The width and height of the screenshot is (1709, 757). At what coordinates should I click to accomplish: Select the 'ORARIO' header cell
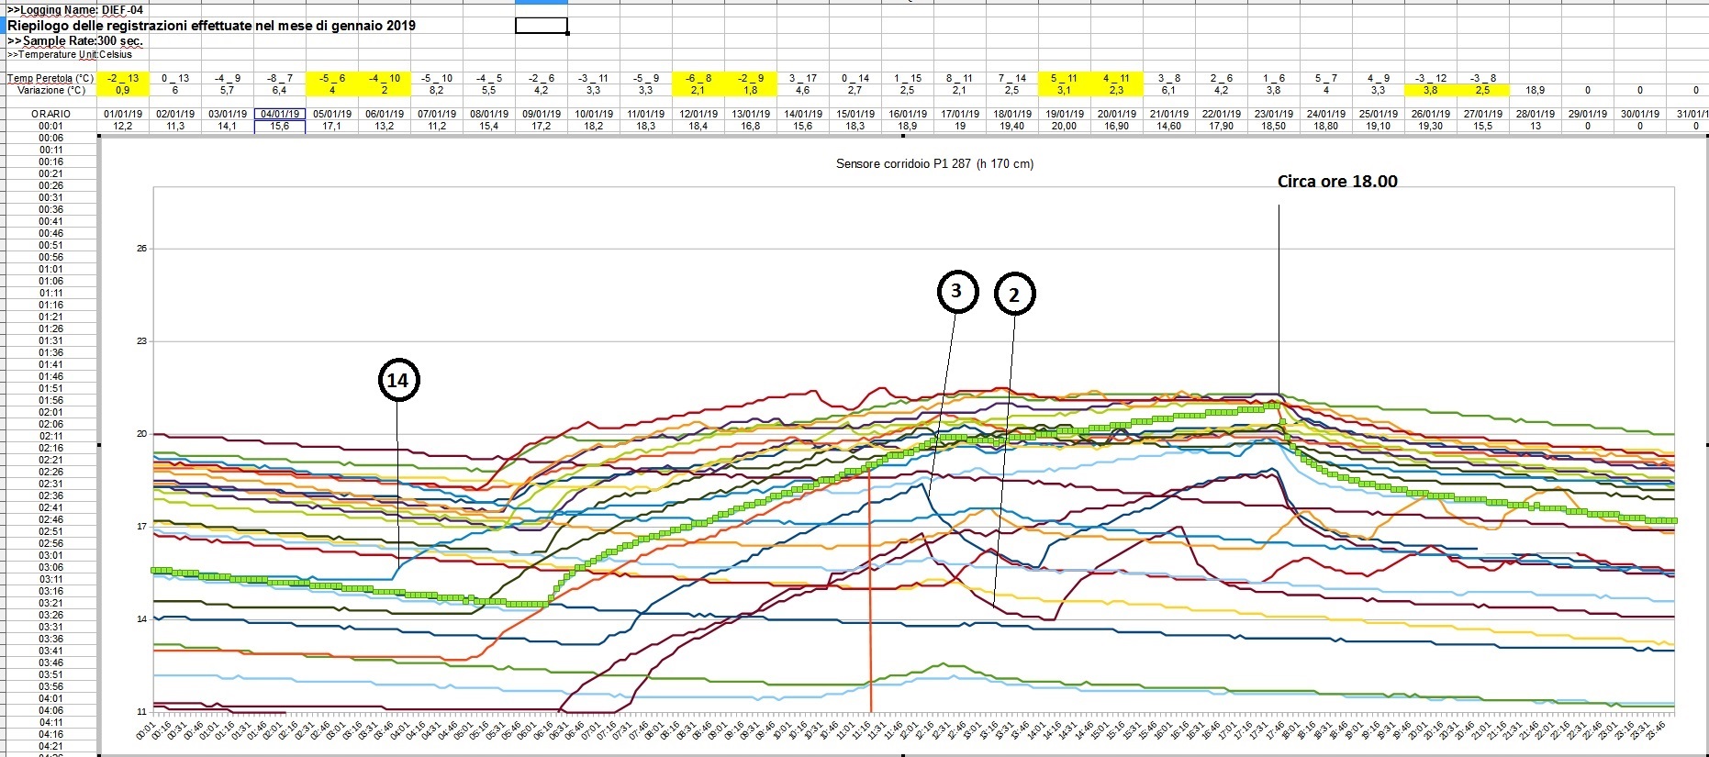tap(50, 115)
